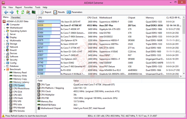Open the Help menu
This screenshot has height=119, width=187.
point(45,7)
